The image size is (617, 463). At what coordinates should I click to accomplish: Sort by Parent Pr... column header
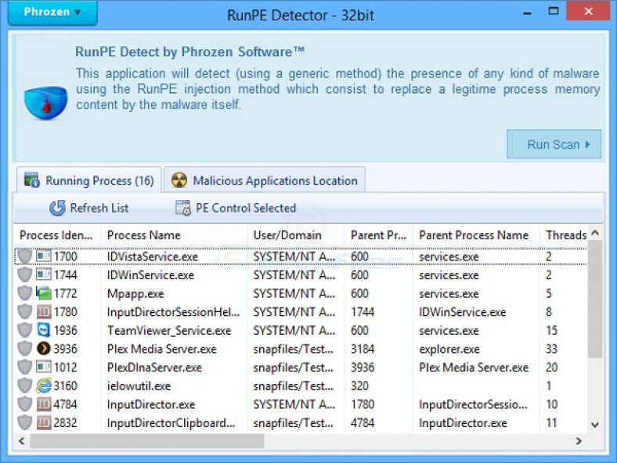(378, 235)
